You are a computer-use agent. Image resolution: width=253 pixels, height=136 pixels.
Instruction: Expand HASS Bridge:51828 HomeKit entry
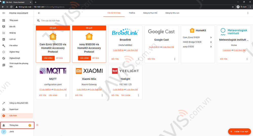pos(198,42)
